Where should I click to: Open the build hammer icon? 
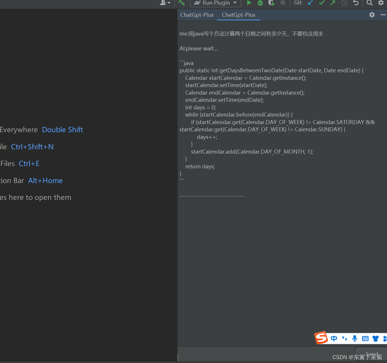coord(181,3)
